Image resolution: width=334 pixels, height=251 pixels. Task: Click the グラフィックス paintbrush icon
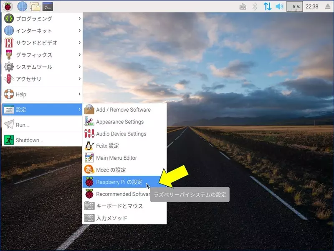click(9, 55)
